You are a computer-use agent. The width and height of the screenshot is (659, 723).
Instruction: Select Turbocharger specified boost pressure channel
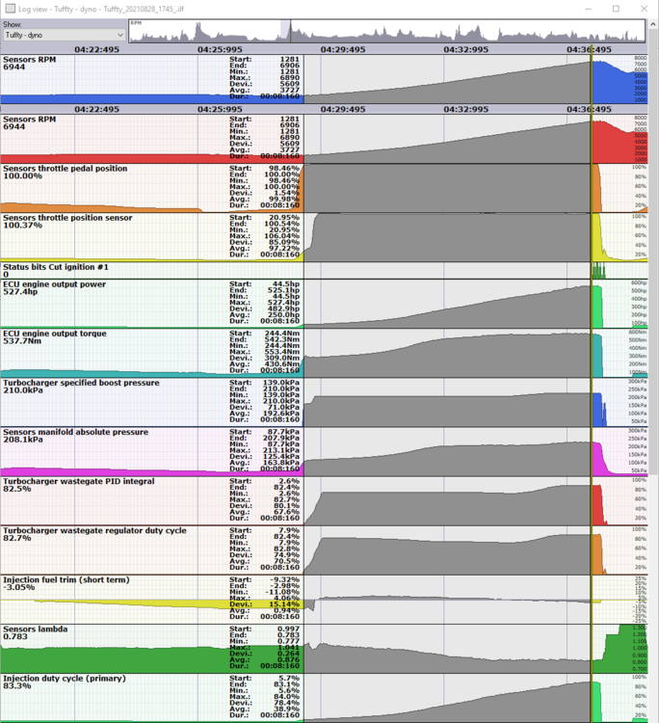(x=81, y=383)
